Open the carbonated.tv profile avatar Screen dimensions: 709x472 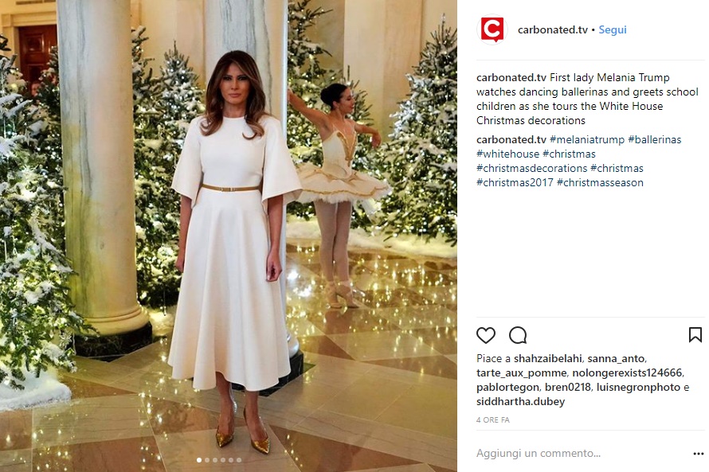coord(492,29)
